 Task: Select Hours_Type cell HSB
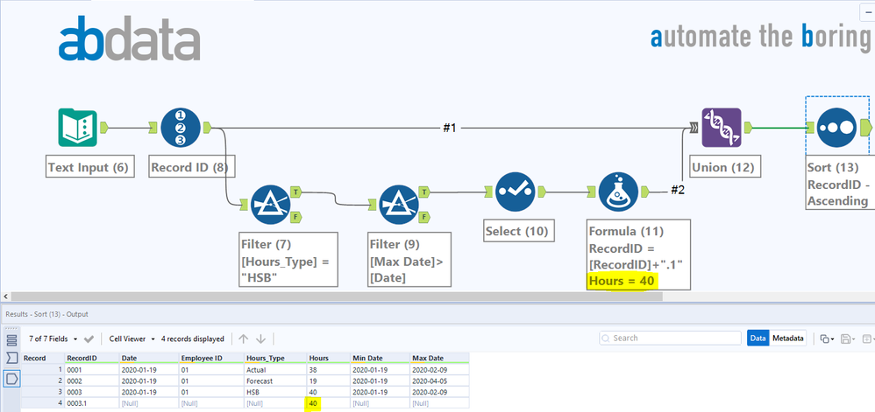coord(275,392)
